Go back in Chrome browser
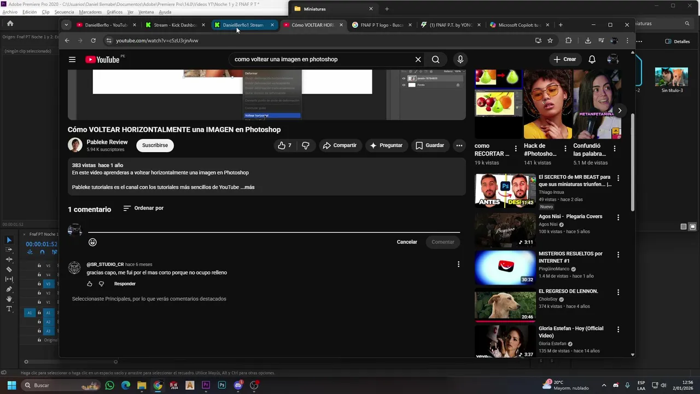Image resolution: width=700 pixels, height=394 pixels. tap(67, 40)
